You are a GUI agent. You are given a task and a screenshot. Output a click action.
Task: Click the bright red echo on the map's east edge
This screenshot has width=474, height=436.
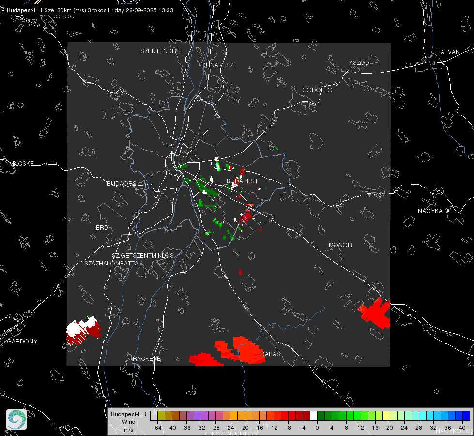375,313
